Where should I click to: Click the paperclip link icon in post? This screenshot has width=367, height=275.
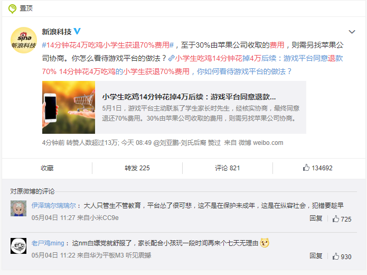[171, 58]
